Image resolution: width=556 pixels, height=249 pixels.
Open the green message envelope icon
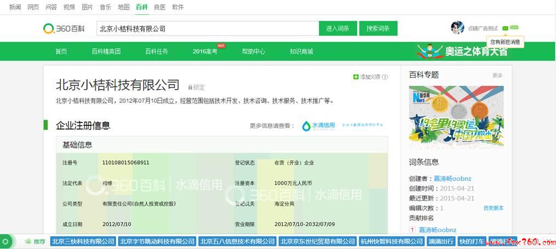click(506, 28)
